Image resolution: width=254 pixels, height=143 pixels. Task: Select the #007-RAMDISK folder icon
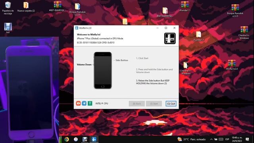165,12
